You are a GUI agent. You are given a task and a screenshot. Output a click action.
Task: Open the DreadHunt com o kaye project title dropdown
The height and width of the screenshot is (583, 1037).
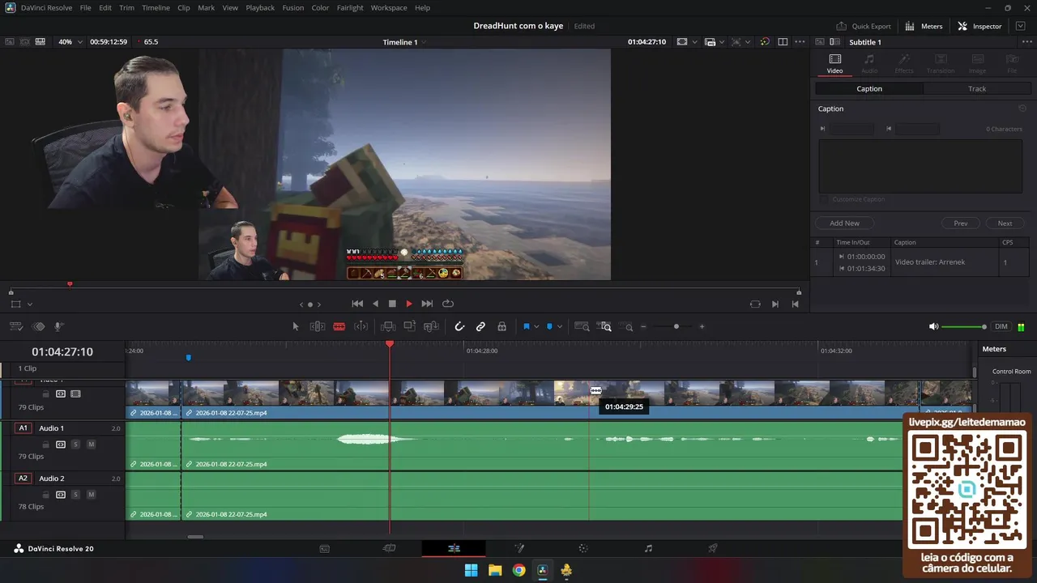point(518,26)
